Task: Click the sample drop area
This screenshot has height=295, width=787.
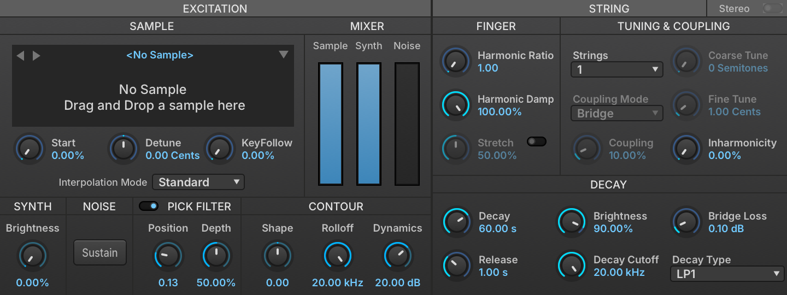Action: click(153, 86)
